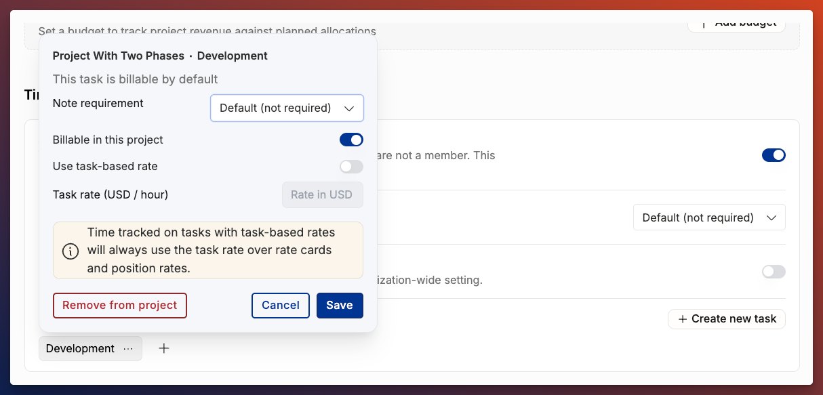The image size is (823, 395).
Task: Focus the Rate in USD field
Action: (322, 194)
